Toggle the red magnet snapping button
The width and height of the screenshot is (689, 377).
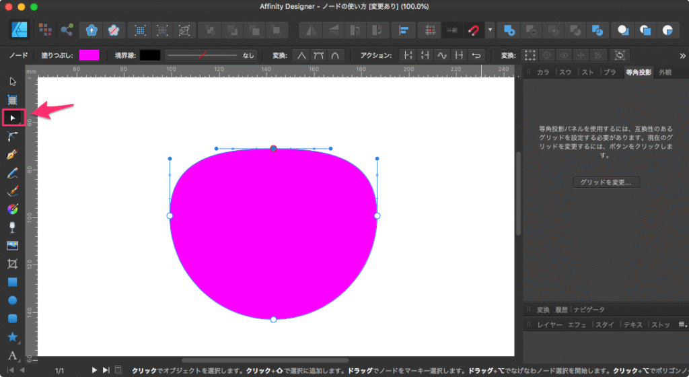(474, 30)
